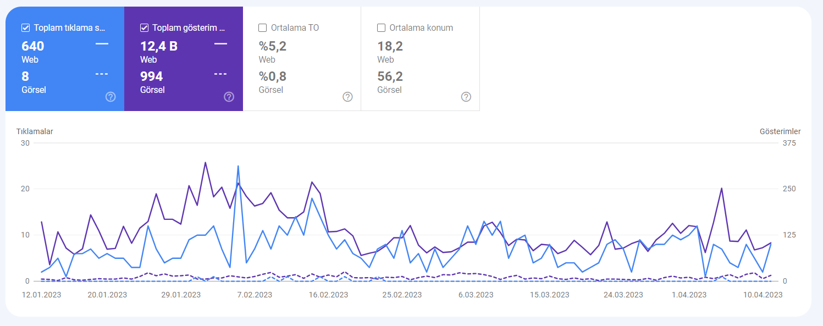
Task: Click the 18,2 Web position value
Action: 390,46
